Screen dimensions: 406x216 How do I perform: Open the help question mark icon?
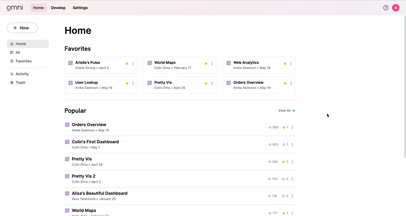[x=386, y=8]
